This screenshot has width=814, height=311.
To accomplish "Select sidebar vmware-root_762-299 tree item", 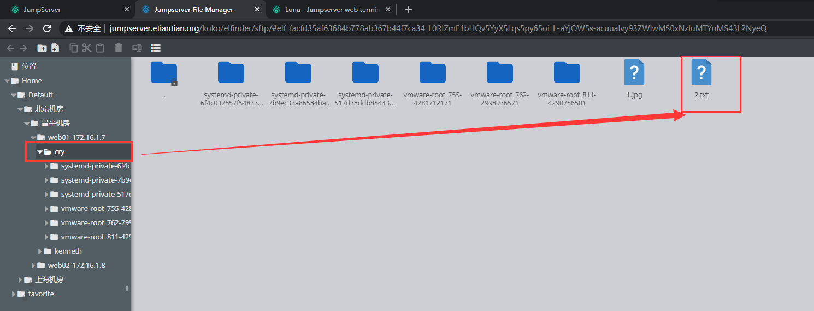I will [x=96, y=223].
